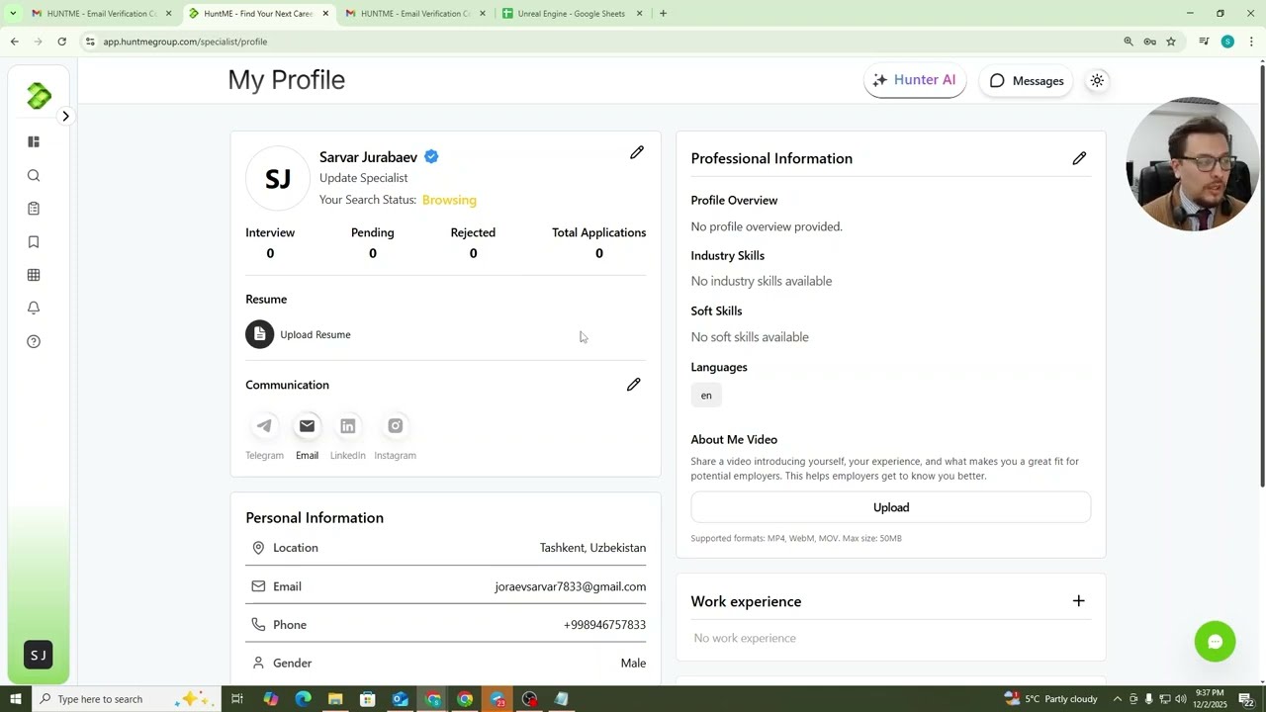Open a new browser tab
The height and width of the screenshot is (712, 1266).
(x=663, y=14)
